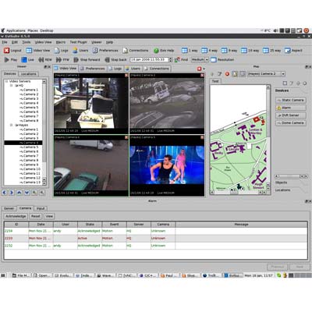Image resolution: width=312 pixels, height=312 pixels.
Task: Collapse the Hayes server tree node
Action: click(12, 125)
